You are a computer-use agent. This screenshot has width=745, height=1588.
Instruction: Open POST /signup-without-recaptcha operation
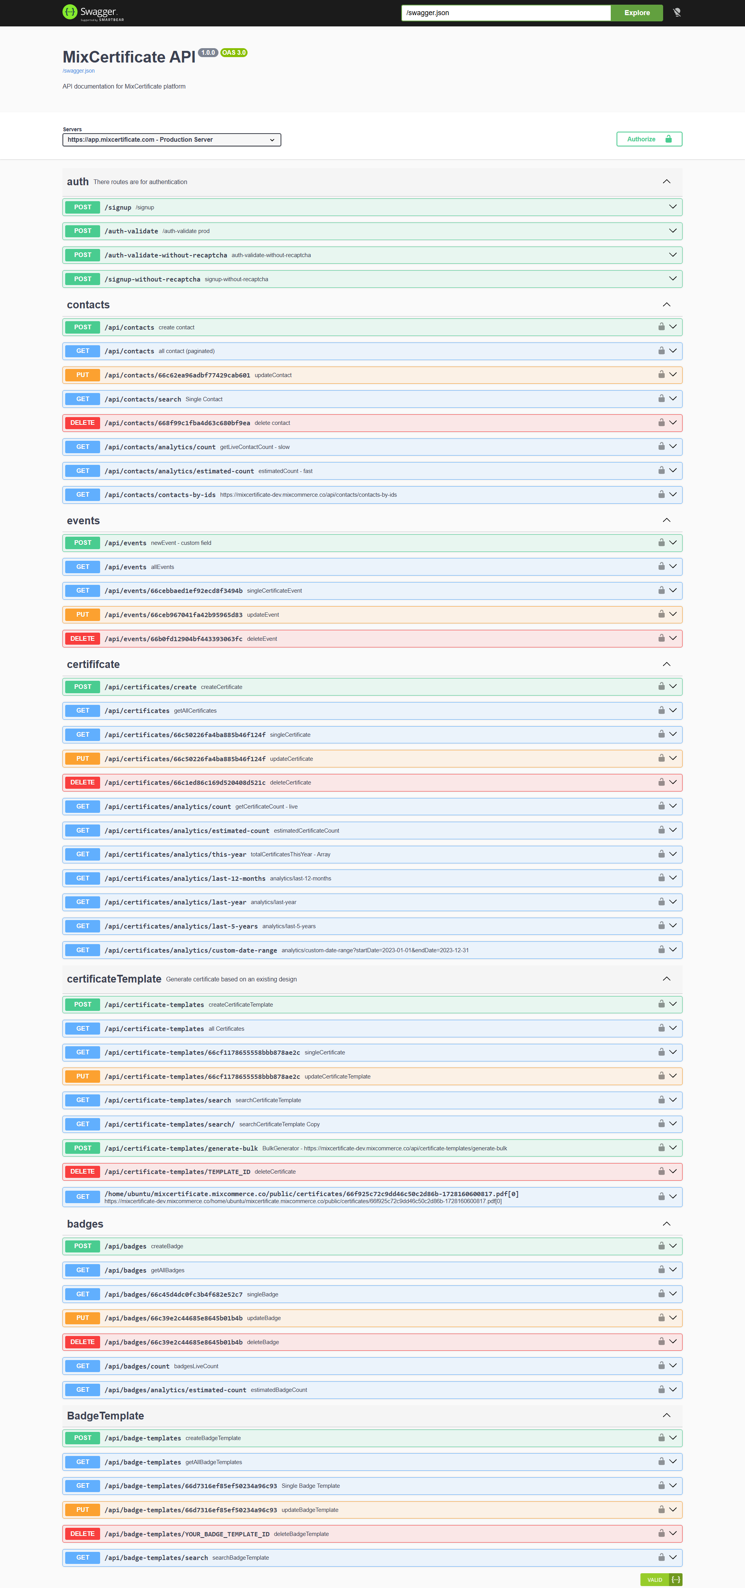pos(372,279)
